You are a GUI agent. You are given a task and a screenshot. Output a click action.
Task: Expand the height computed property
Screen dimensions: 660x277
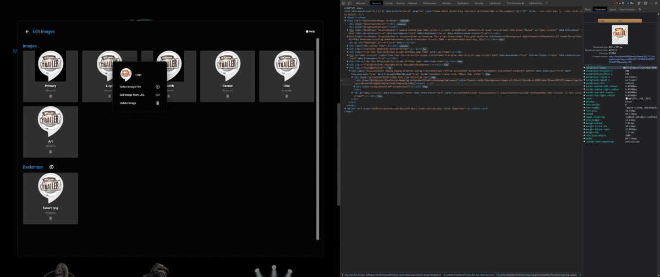tap(585, 114)
